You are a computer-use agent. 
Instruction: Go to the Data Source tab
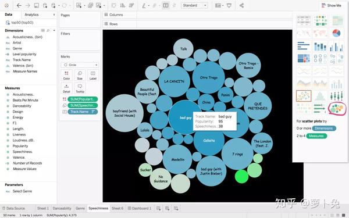tap(13, 209)
